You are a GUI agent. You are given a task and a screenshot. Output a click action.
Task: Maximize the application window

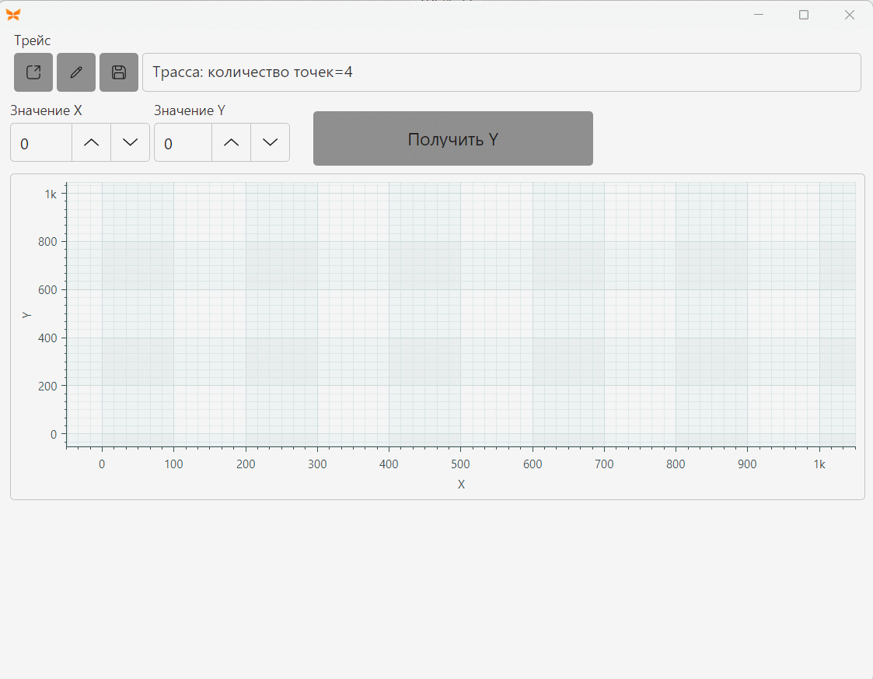tap(803, 15)
